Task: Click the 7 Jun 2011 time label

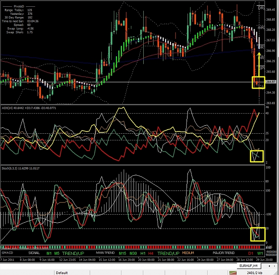Action: [x=8, y=260]
